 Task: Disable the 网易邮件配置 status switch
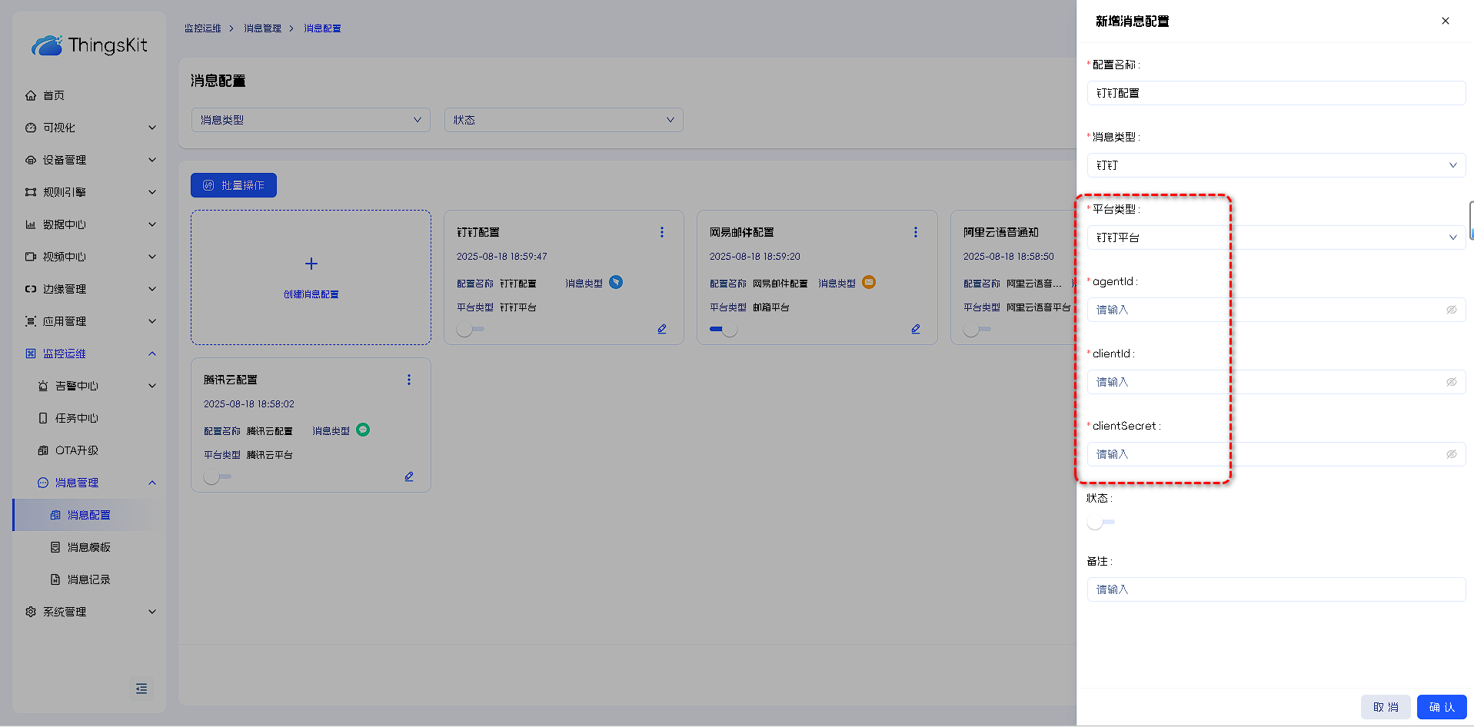[x=724, y=329]
